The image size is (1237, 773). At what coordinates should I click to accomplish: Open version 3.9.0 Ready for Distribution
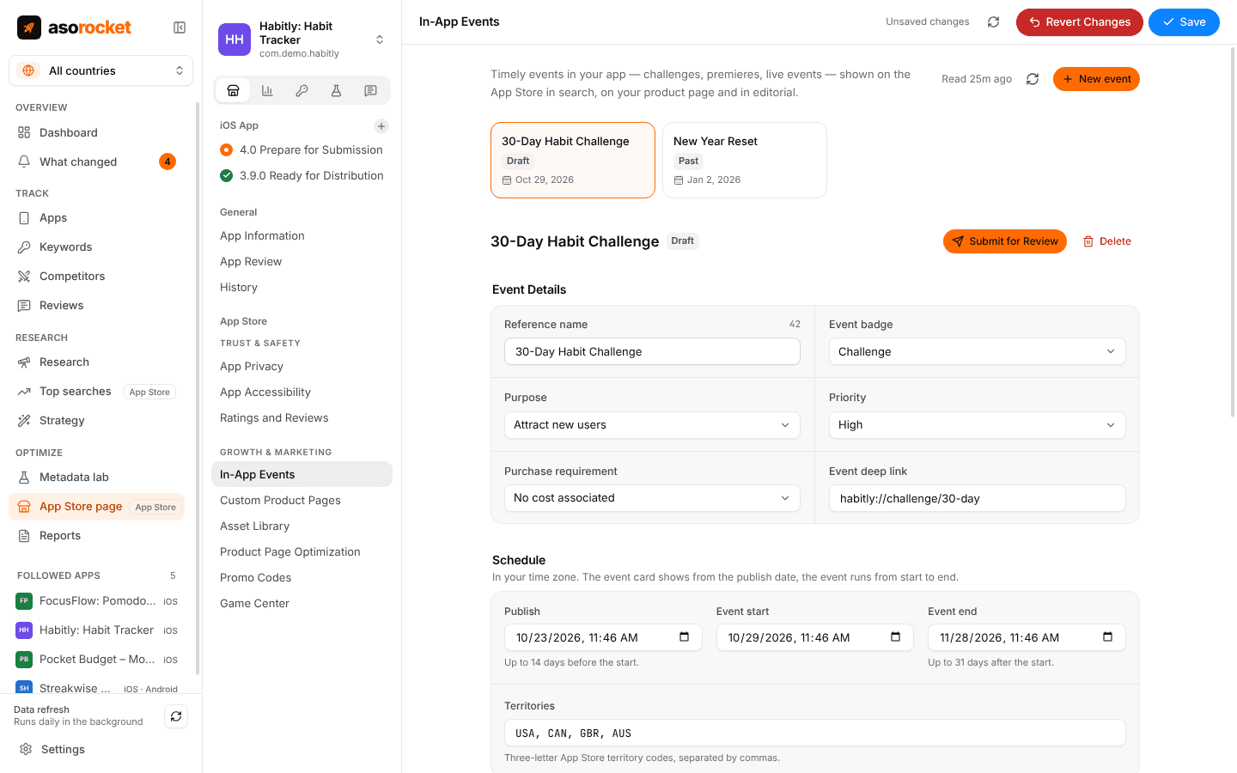pos(302,175)
